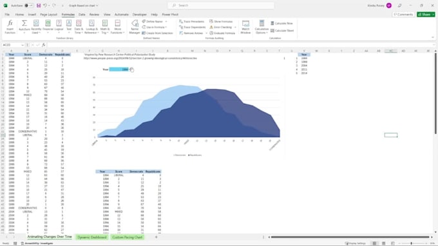The width and height of the screenshot is (438, 246).
Task: Expand the AutoSum dropdown arrow
Action: coord(24,33)
